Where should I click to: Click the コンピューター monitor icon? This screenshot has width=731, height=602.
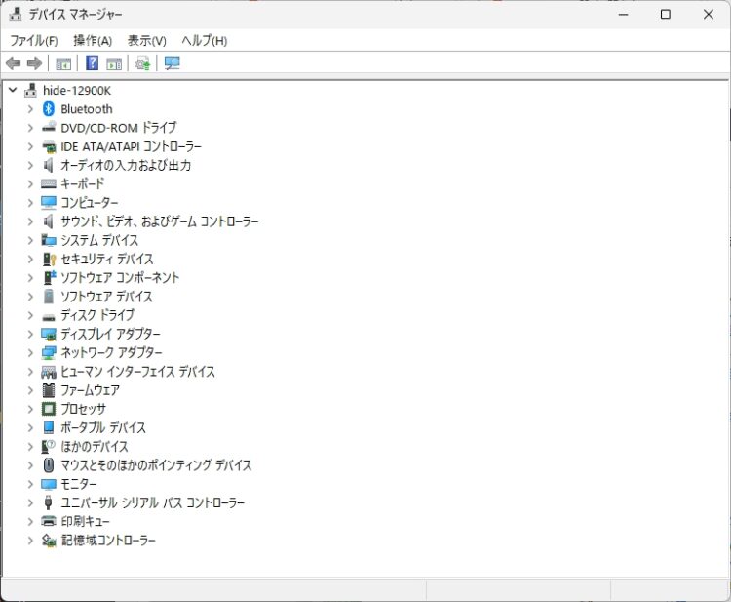click(49, 203)
